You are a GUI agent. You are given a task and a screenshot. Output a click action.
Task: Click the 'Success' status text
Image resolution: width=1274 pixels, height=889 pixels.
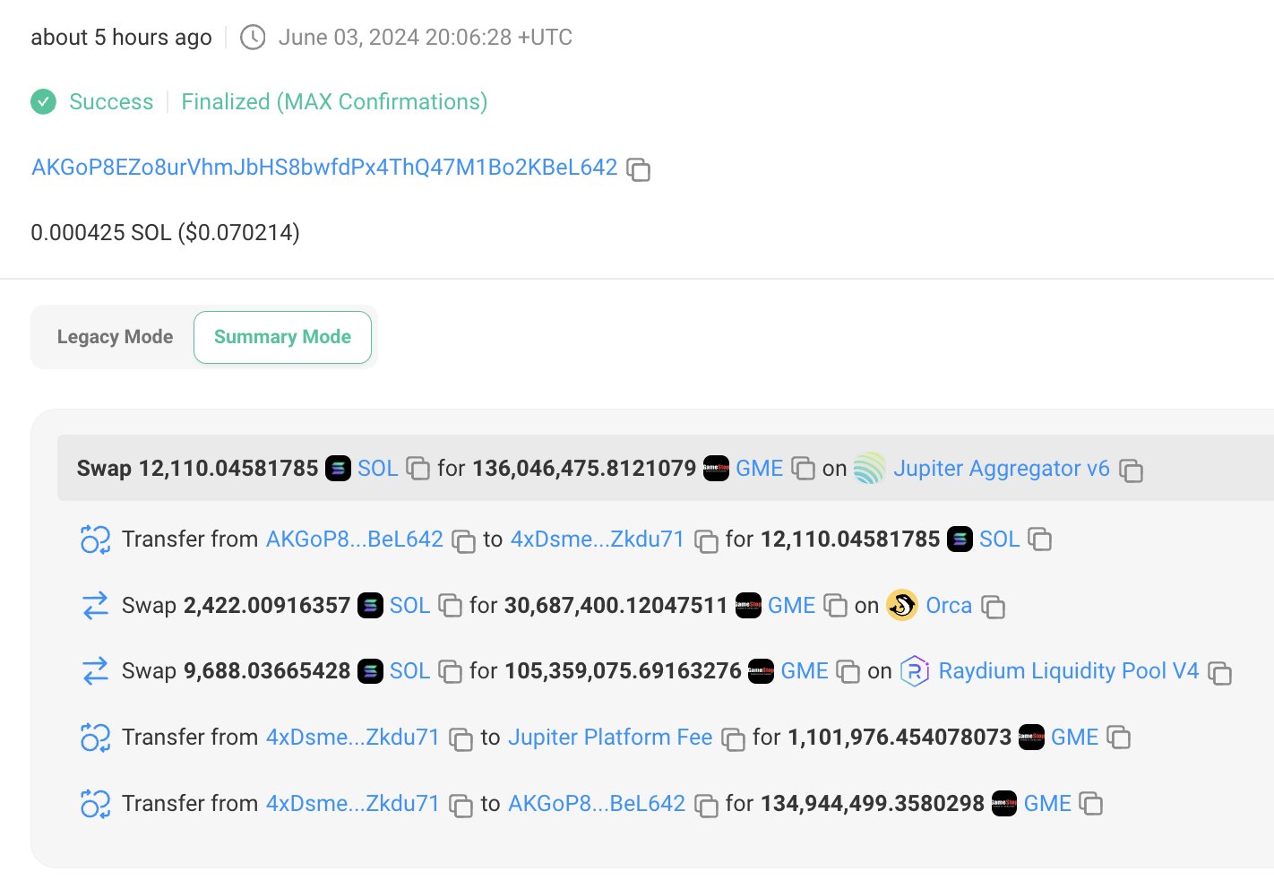pos(111,102)
